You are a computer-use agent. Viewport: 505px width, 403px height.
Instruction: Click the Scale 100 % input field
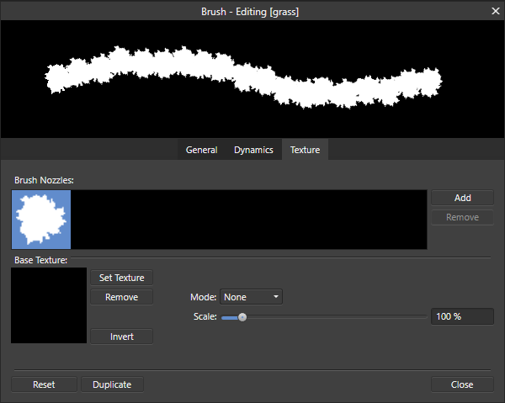tap(462, 316)
